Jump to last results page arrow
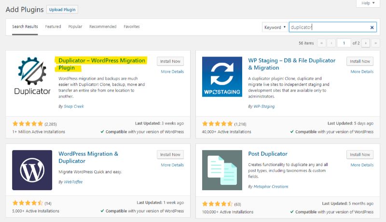386x222 pixels. tap(376, 43)
